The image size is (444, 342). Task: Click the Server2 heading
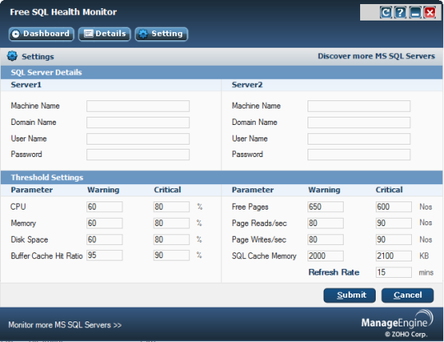point(247,85)
